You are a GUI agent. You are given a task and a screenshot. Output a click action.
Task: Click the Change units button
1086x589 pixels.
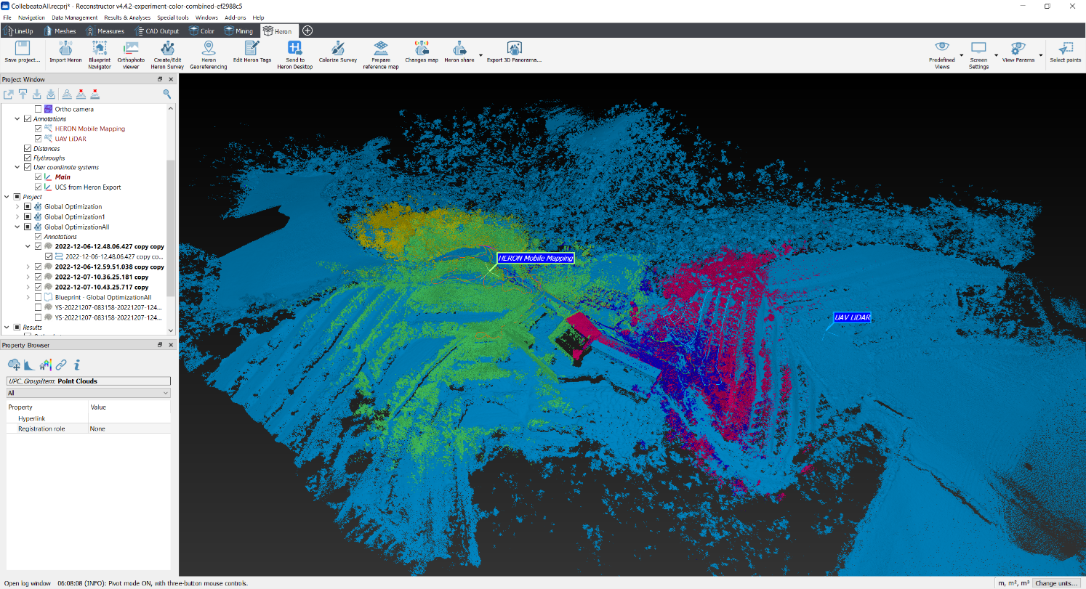pos(1057,583)
